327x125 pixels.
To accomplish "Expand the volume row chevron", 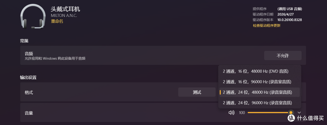I will (x=299, y=113).
